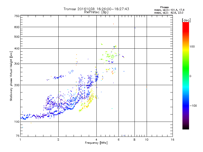Click the x-axis tick label '6'

[119, 140]
